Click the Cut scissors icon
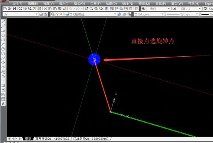This screenshot has width=213, height=143. tap(45, 9)
